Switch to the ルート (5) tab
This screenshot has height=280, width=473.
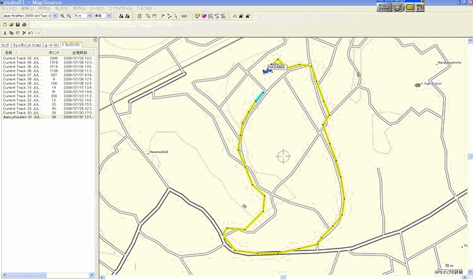pos(52,45)
